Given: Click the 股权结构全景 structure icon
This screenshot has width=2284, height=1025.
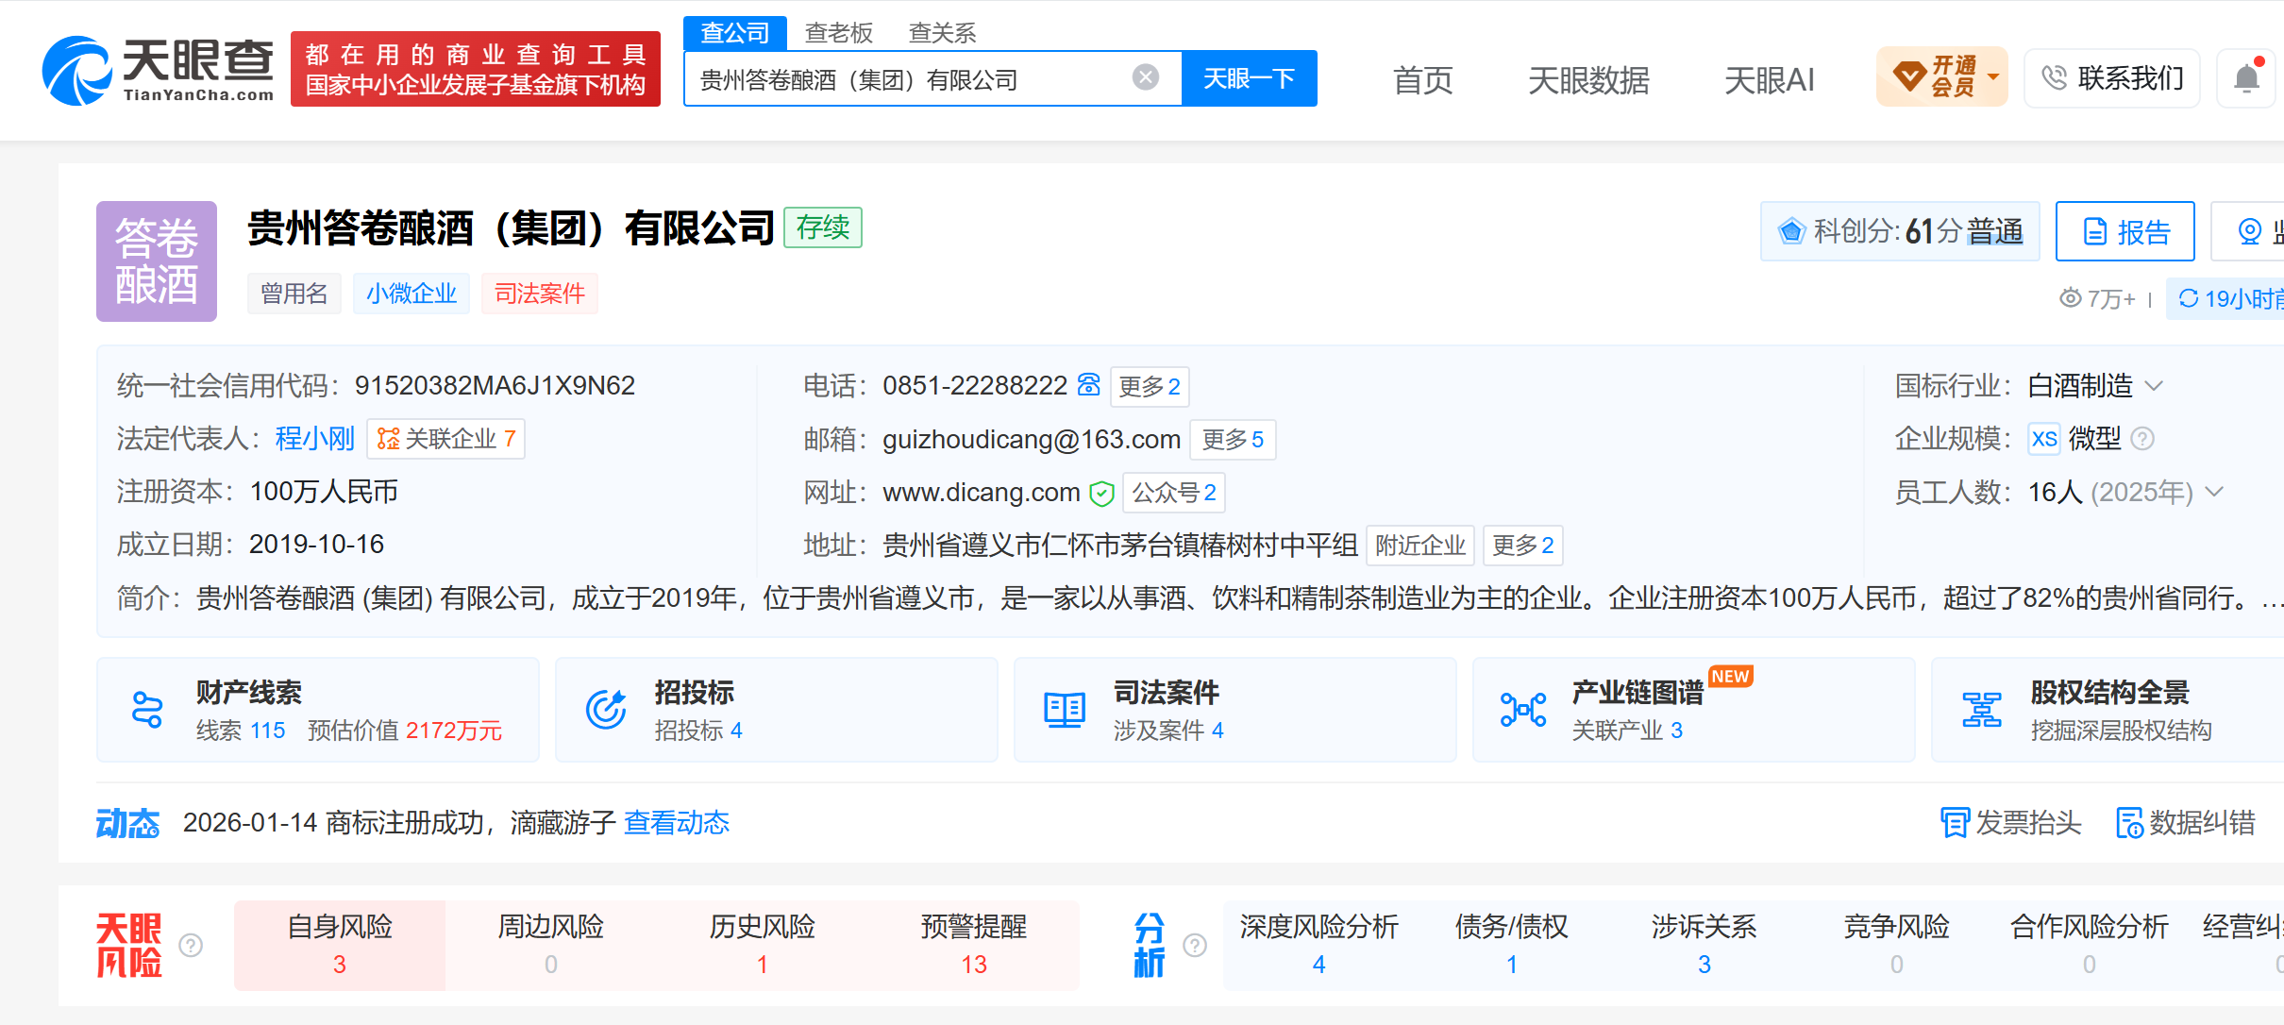Looking at the screenshot, I should click(1982, 710).
